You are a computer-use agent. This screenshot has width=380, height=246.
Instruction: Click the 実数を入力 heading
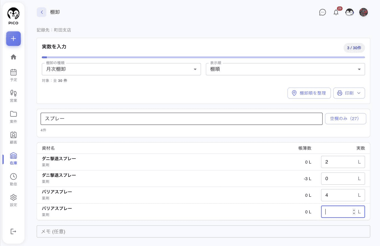[x=54, y=47]
